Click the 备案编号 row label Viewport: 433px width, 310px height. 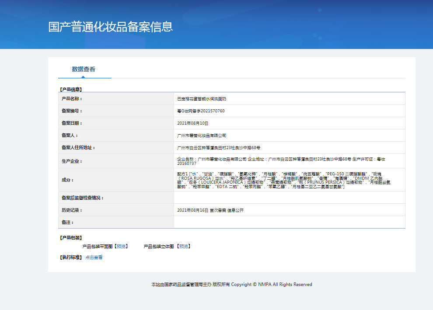[72, 111]
